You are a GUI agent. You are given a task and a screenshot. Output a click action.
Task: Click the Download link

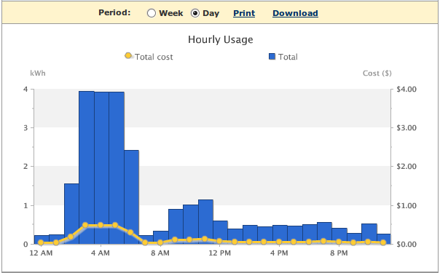(295, 13)
